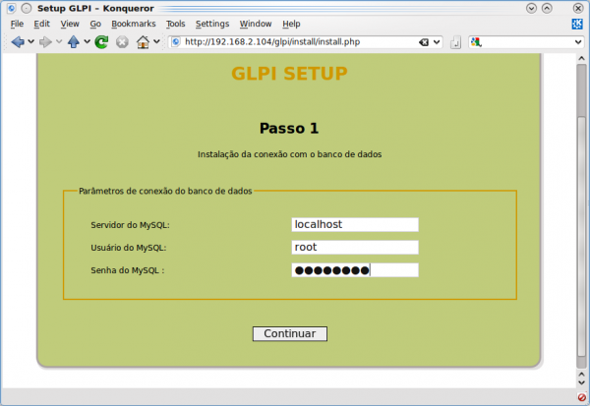Image resolution: width=590 pixels, height=406 pixels.
Task: Click the Senha do MySQL password field
Action: (355, 270)
